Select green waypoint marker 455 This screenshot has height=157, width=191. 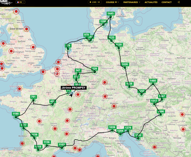click(x=53, y=101)
